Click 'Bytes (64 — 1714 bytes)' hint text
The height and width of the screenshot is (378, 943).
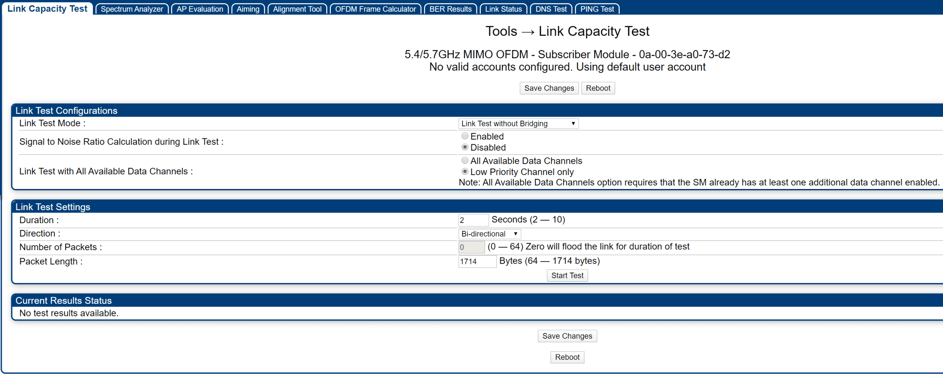[549, 261]
